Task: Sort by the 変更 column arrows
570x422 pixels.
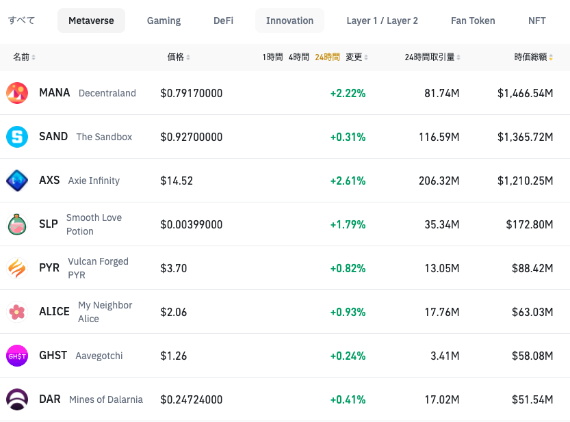Action: point(366,57)
